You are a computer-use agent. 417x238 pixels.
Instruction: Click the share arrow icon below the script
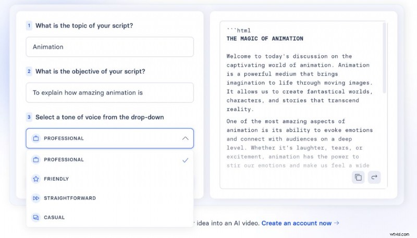[x=374, y=177]
